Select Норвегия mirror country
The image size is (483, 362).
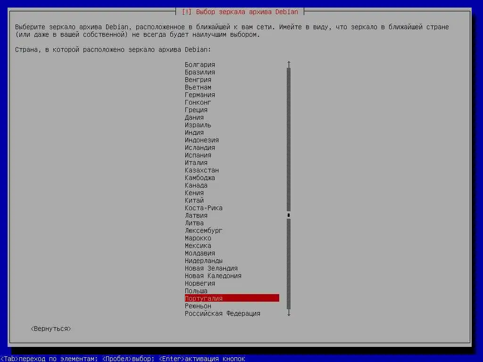pos(200,283)
